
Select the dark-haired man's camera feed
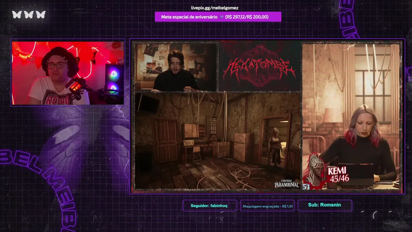(x=176, y=67)
